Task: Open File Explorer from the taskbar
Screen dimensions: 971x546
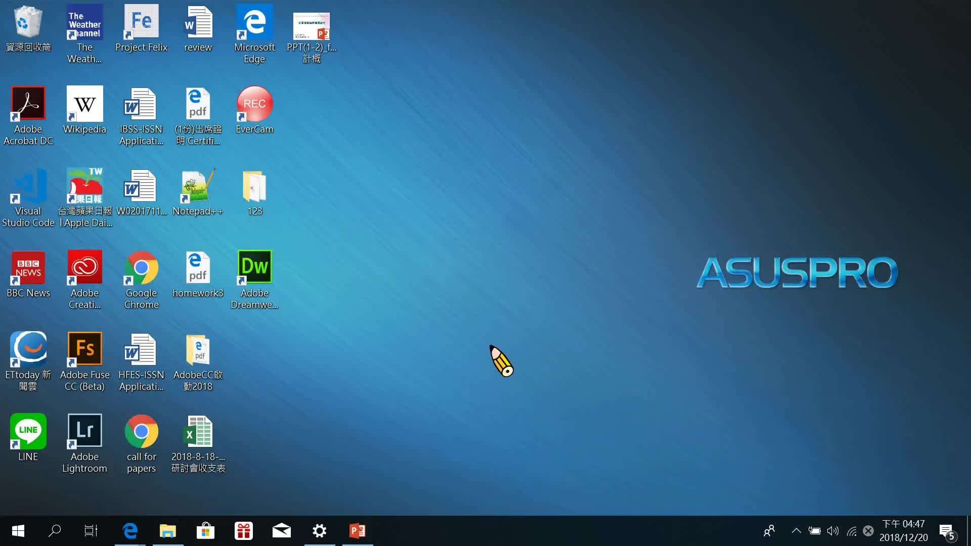Action: tap(168, 531)
